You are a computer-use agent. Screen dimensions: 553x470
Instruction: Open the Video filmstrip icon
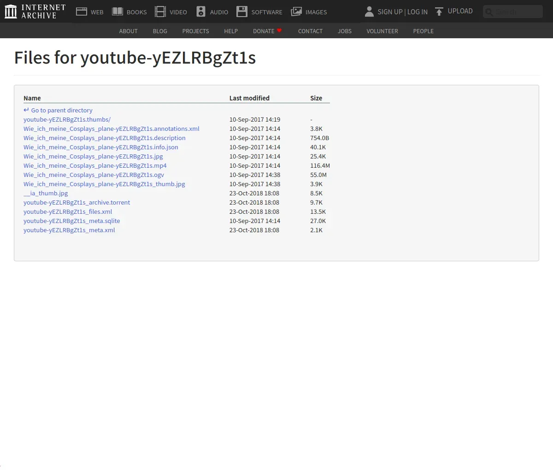pos(160,12)
